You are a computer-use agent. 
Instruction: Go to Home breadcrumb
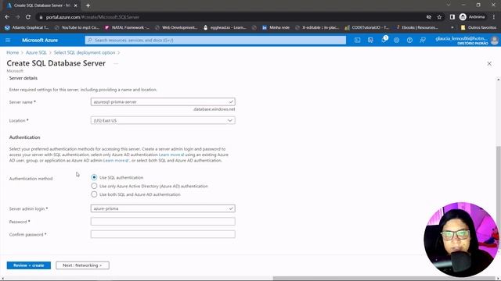pos(13,52)
